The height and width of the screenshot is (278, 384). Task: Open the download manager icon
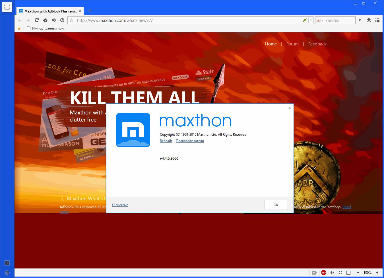tap(369, 20)
